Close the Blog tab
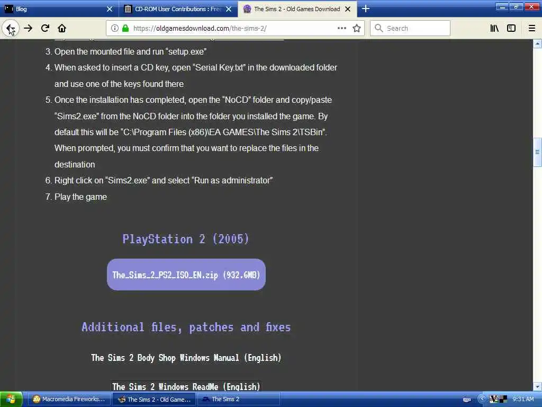This screenshot has width=542, height=407. pyautogui.click(x=110, y=9)
